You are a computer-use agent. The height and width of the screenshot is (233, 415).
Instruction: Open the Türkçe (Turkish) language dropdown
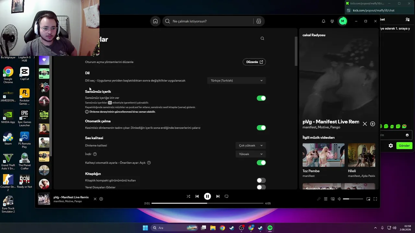pyautogui.click(x=236, y=81)
